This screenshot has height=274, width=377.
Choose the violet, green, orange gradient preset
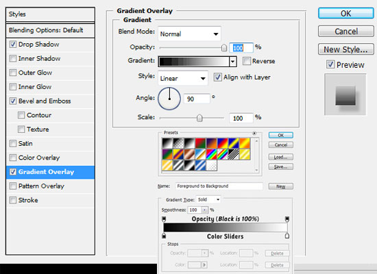pyautogui.click(x=167, y=155)
